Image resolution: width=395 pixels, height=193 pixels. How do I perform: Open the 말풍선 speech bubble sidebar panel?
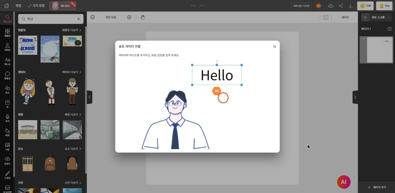coord(7,75)
